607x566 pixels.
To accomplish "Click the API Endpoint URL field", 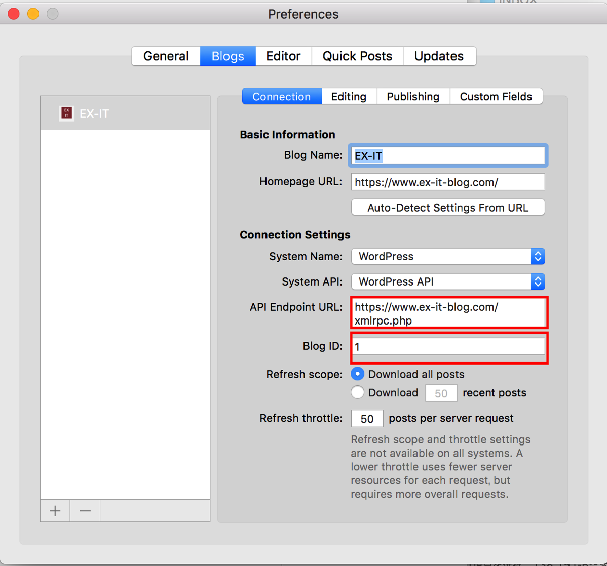I will coord(449,313).
